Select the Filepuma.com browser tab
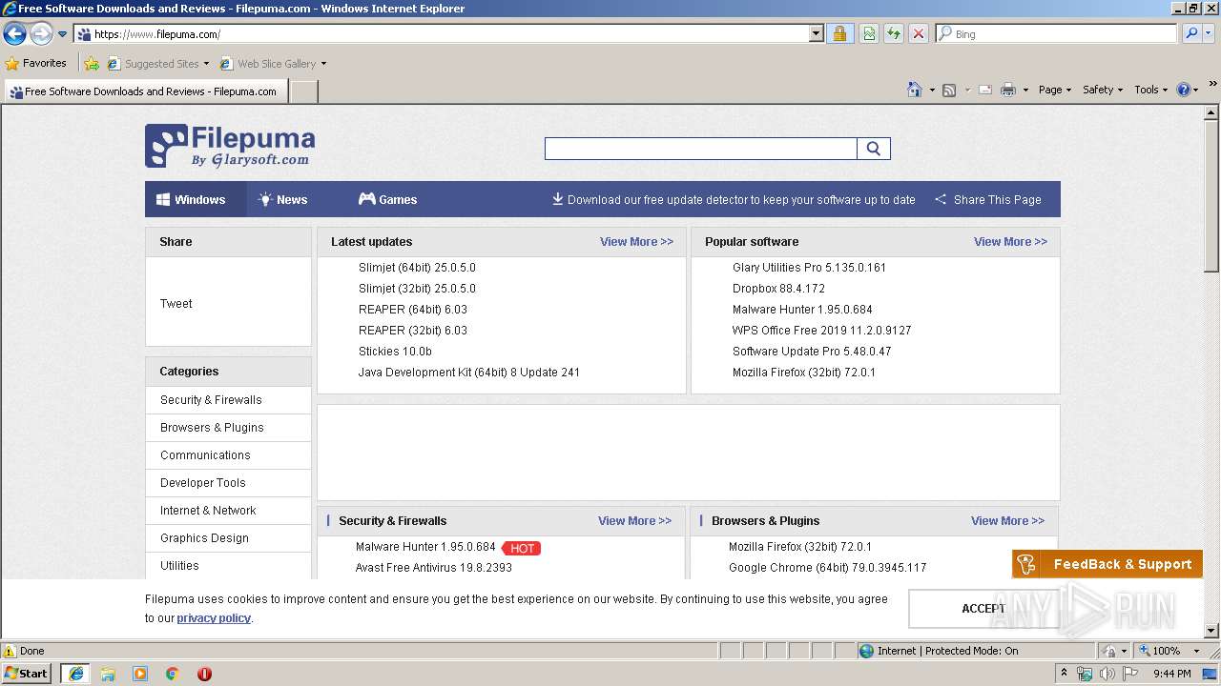 (145, 91)
